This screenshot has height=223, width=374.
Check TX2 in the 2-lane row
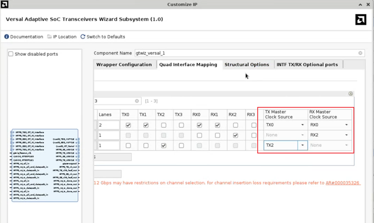(x=164, y=125)
